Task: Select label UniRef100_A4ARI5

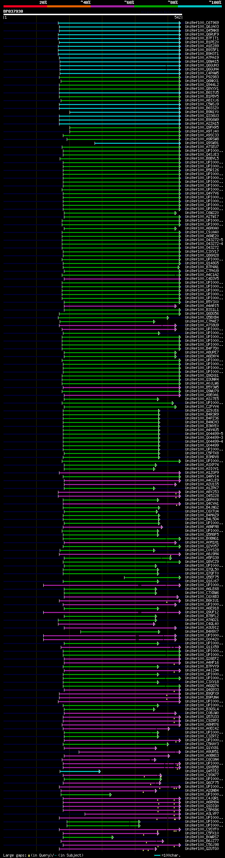Action: pyautogui.click(x=202, y=306)
